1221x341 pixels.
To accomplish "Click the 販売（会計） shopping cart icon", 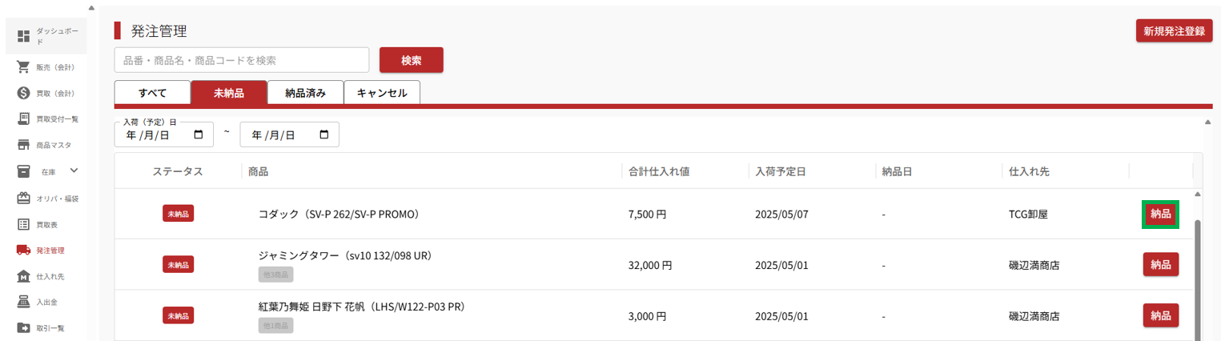I will (x=23, y=66).
